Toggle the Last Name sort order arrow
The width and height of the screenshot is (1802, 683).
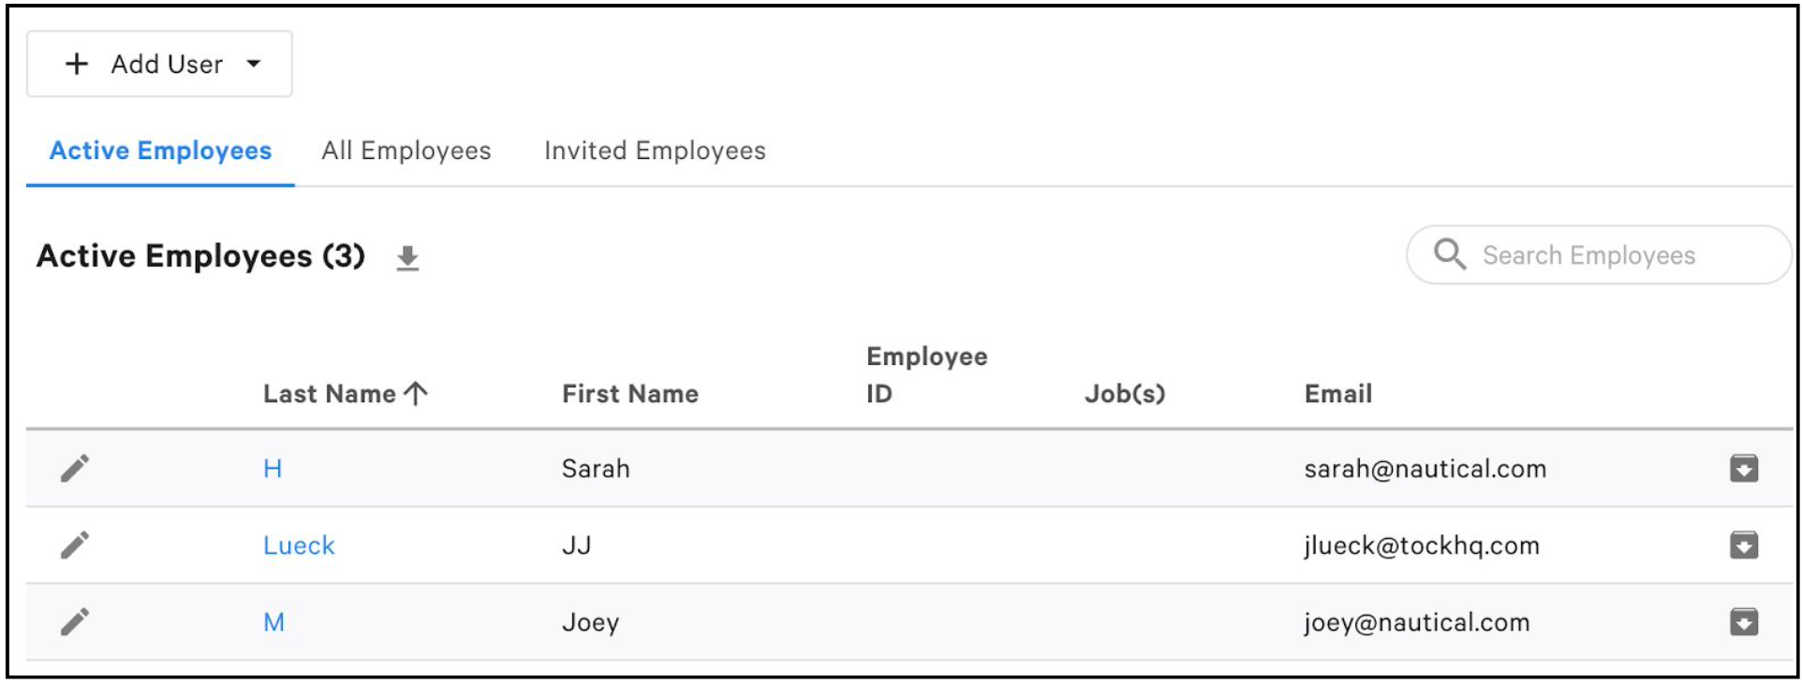coord(415,392)
